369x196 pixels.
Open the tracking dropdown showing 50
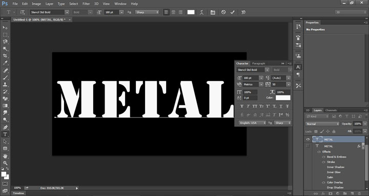pos(289,84)
